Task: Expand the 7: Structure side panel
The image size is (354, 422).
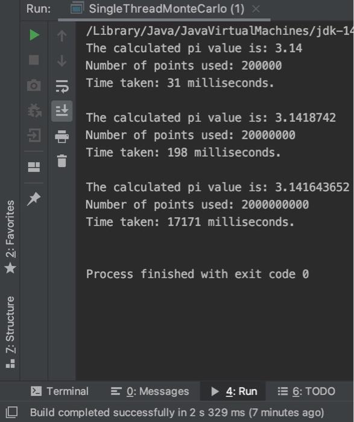Action: coord(10,332)
